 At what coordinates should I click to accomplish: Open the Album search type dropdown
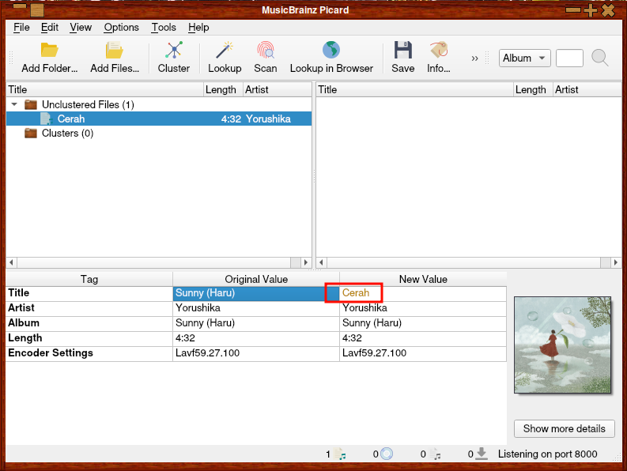point(525,58)
